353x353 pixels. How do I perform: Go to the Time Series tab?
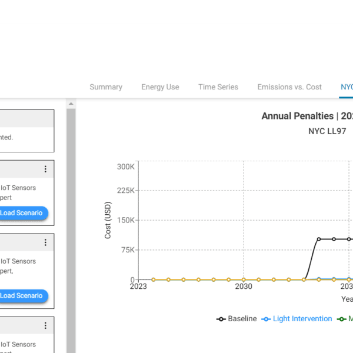pos(218,87)
